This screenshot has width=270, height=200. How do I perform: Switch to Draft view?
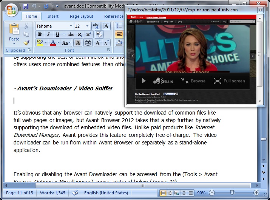[191, 193]
